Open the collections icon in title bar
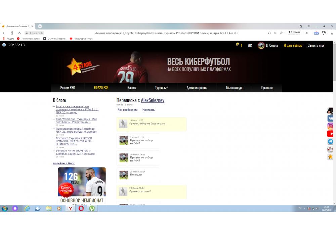This screenshot has width=336, height=235. 301,26
